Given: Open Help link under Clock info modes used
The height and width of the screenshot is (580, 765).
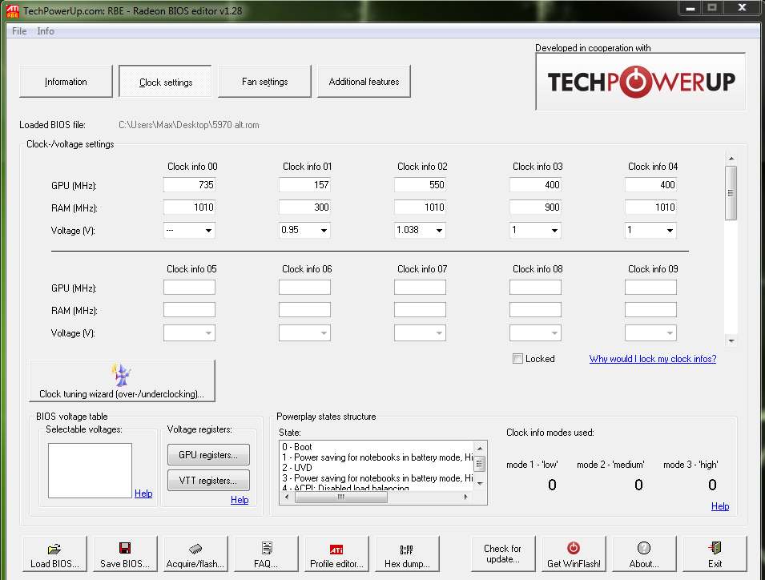Looking at the screenshot, I should [720, 505].
